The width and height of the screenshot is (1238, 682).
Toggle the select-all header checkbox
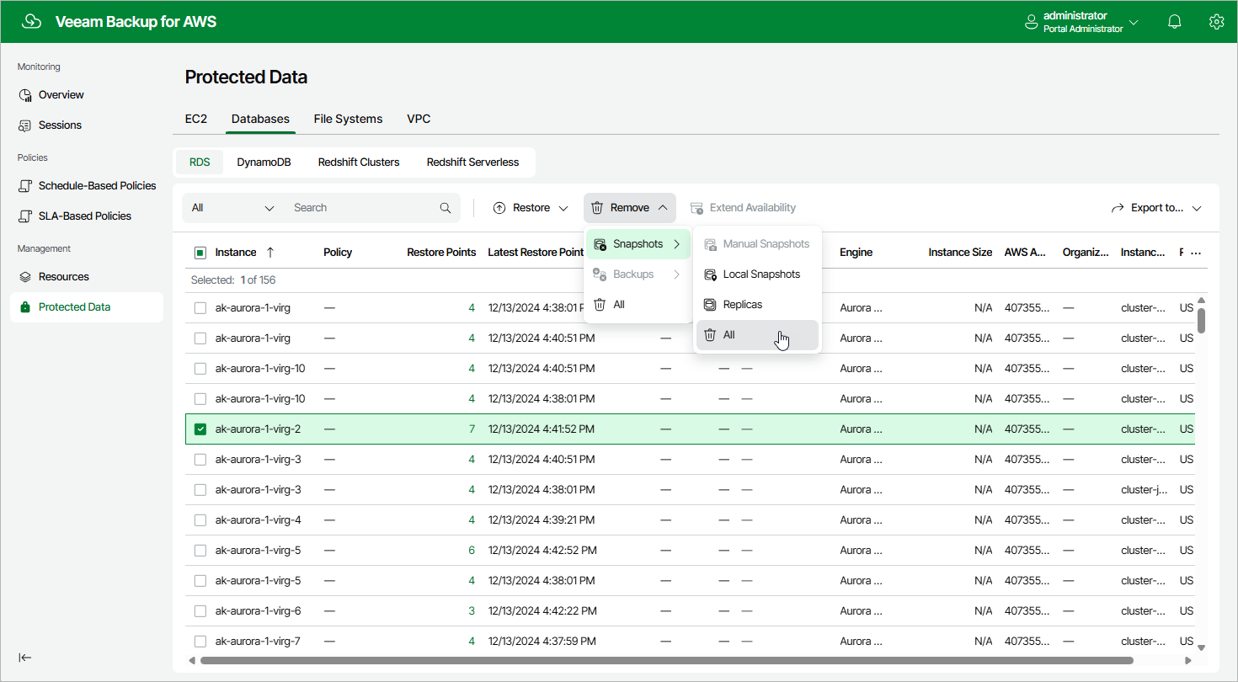[x=200, y=253]
